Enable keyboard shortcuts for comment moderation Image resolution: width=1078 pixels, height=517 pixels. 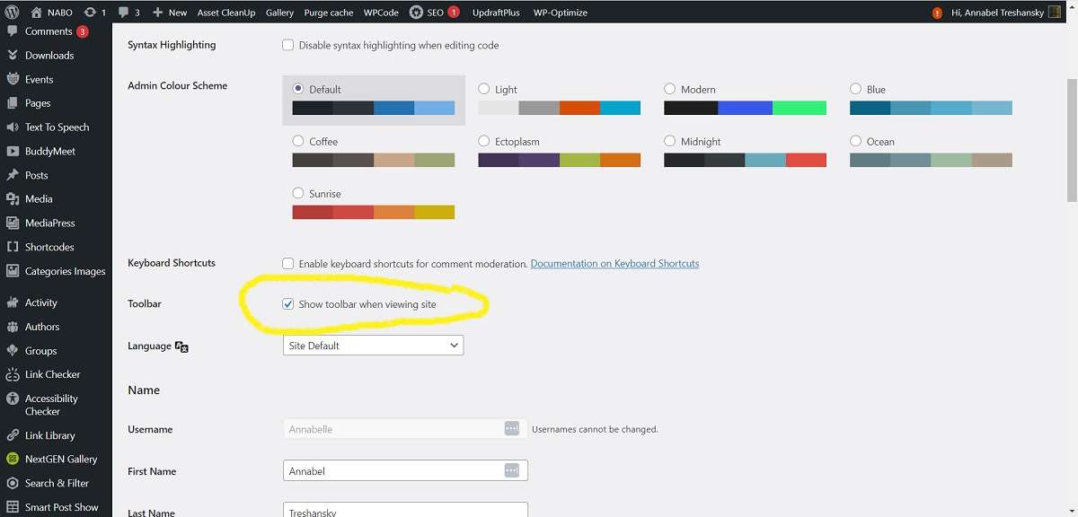tap(288, 264)
